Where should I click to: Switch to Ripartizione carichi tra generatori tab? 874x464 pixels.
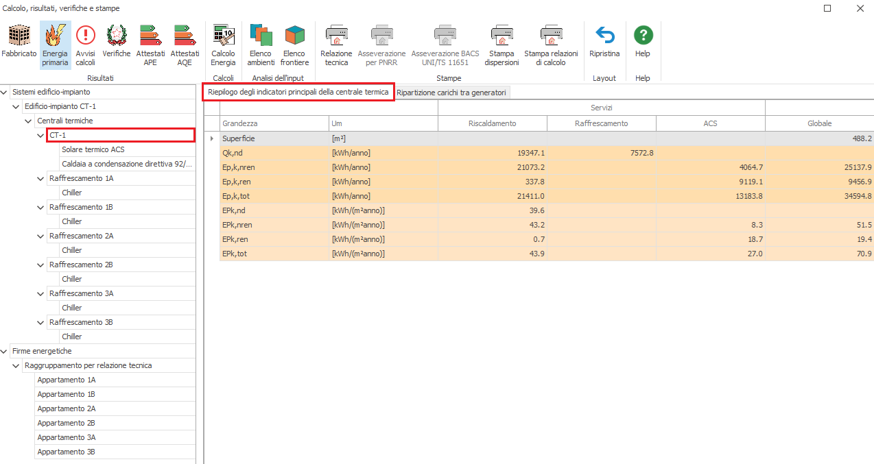click(451, 93)
